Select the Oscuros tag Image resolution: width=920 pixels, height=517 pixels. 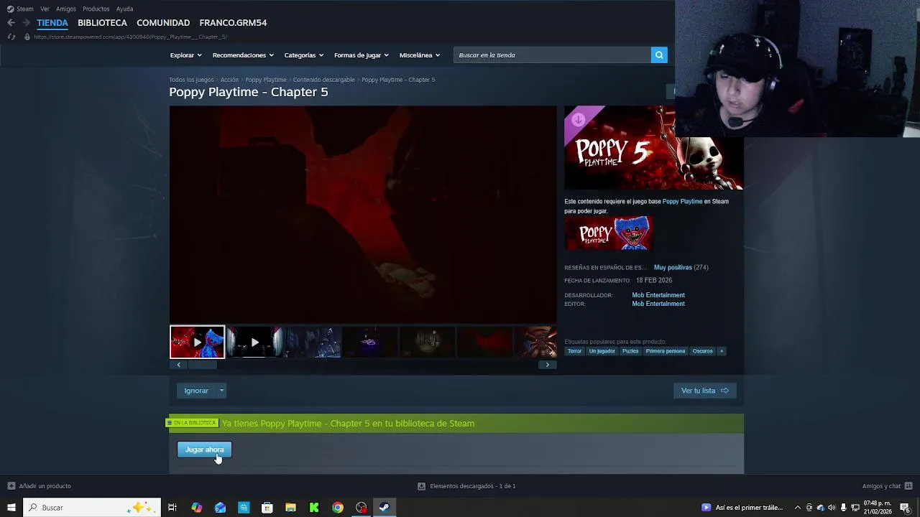pos(703,351)
